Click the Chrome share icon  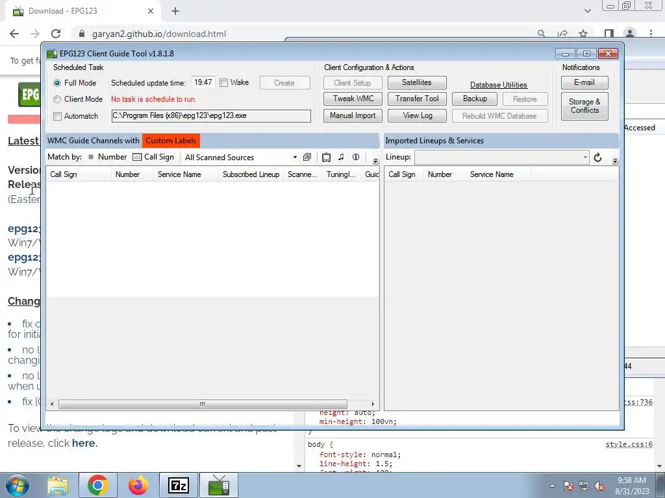563,34
